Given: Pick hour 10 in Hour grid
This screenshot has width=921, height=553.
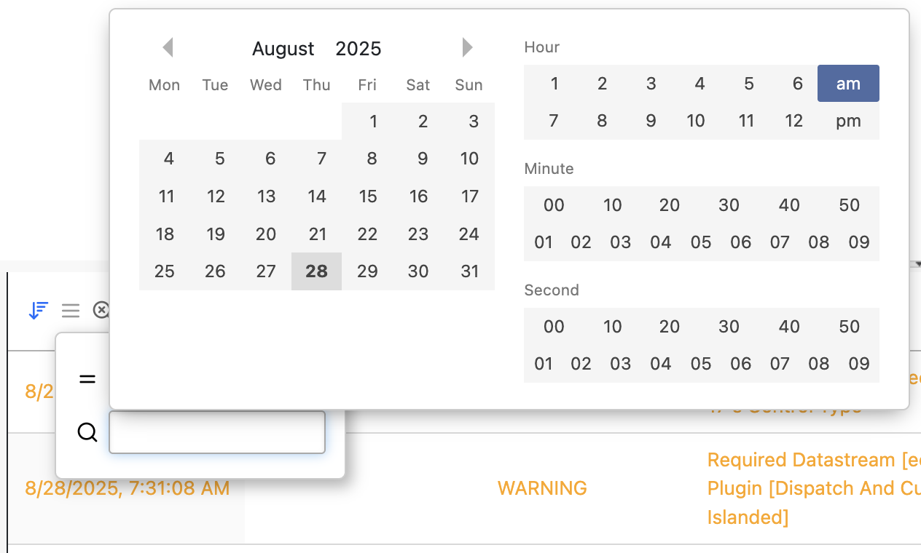Looking at the screenshot, I should click(x=696, y=121).
